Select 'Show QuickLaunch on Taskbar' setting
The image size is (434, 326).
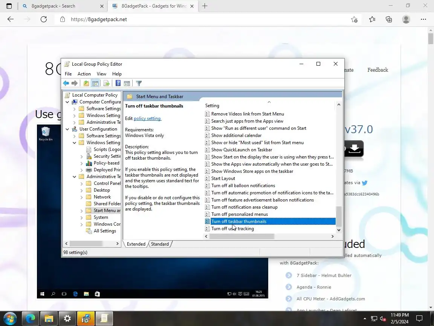click(241, 150)
